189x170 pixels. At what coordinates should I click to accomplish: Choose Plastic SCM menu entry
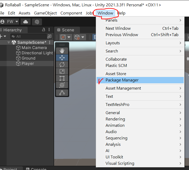(140, 66)
